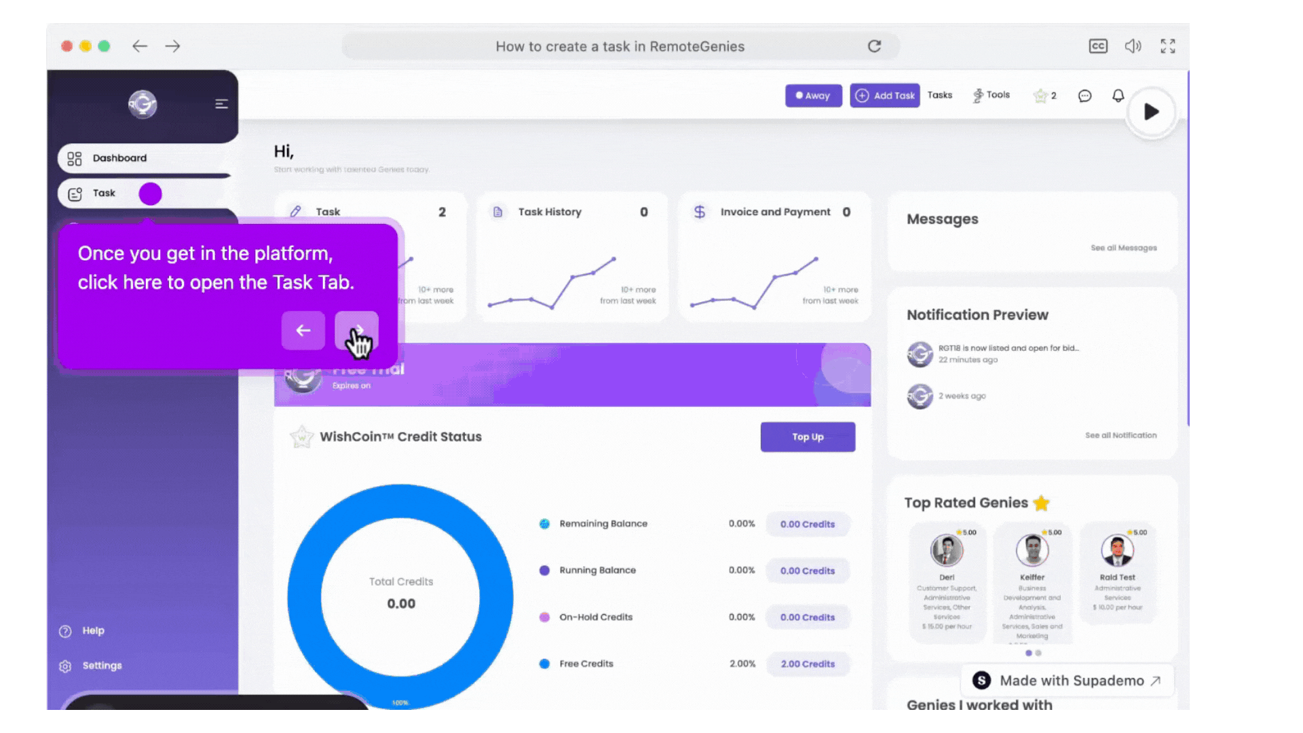
Task: Open the chat messages icon
Action: 1084,96
